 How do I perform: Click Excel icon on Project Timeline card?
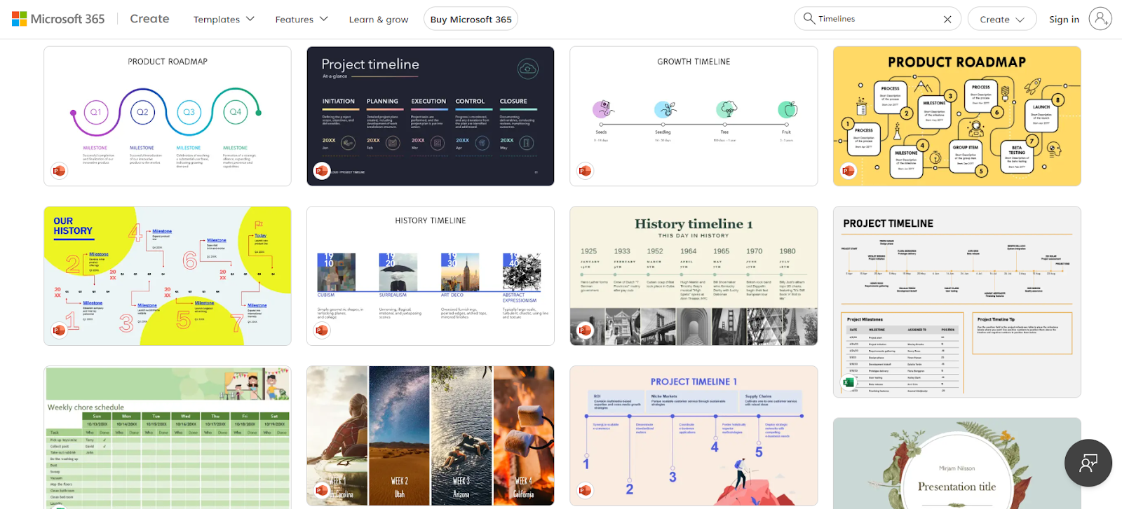(x=849, y=382)
